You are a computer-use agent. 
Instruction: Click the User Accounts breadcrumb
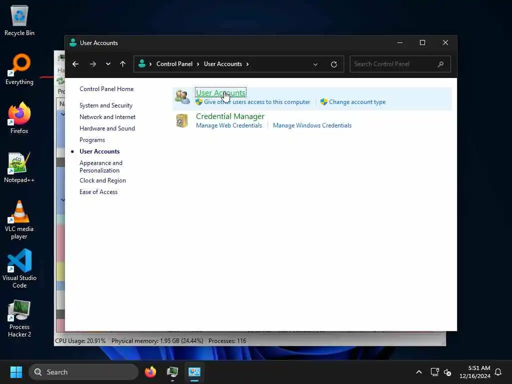tap(223, 64)
